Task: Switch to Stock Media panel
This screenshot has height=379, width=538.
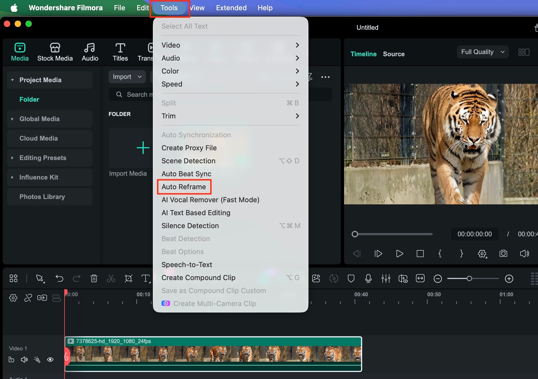Action: [x=55, y=52]
